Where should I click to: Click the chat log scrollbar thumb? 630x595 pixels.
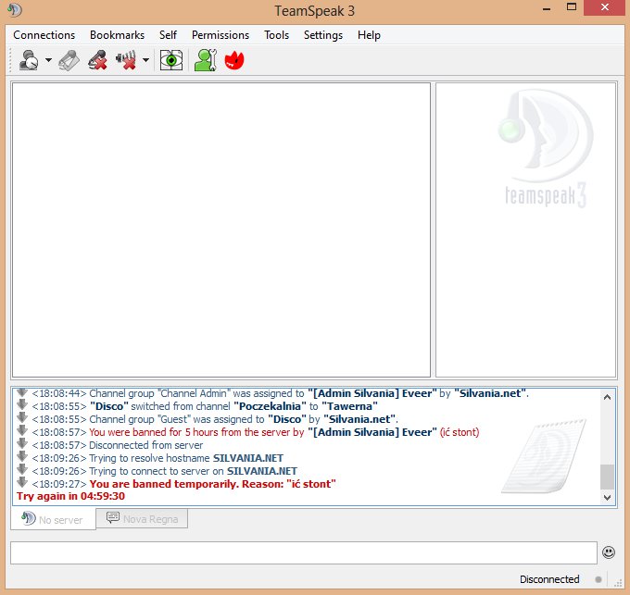pos(607,477)
